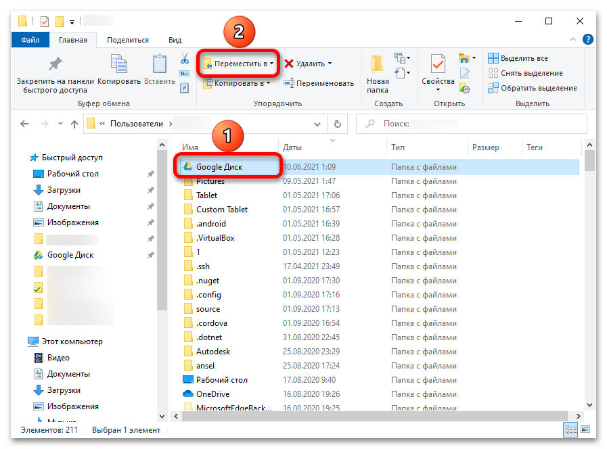Click the properties checkmark icon in title bar
Image resolution: width=607 pixels, height=449 pixels.
click(45, 21)
